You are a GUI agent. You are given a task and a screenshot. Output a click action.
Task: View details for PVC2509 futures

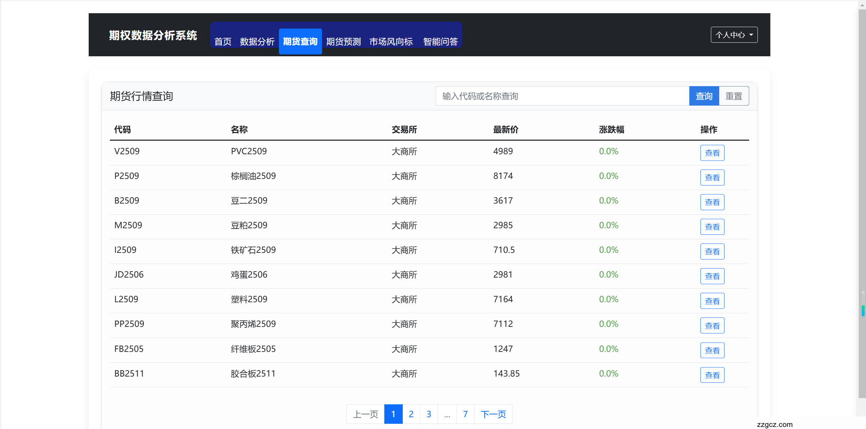(712, 152)
